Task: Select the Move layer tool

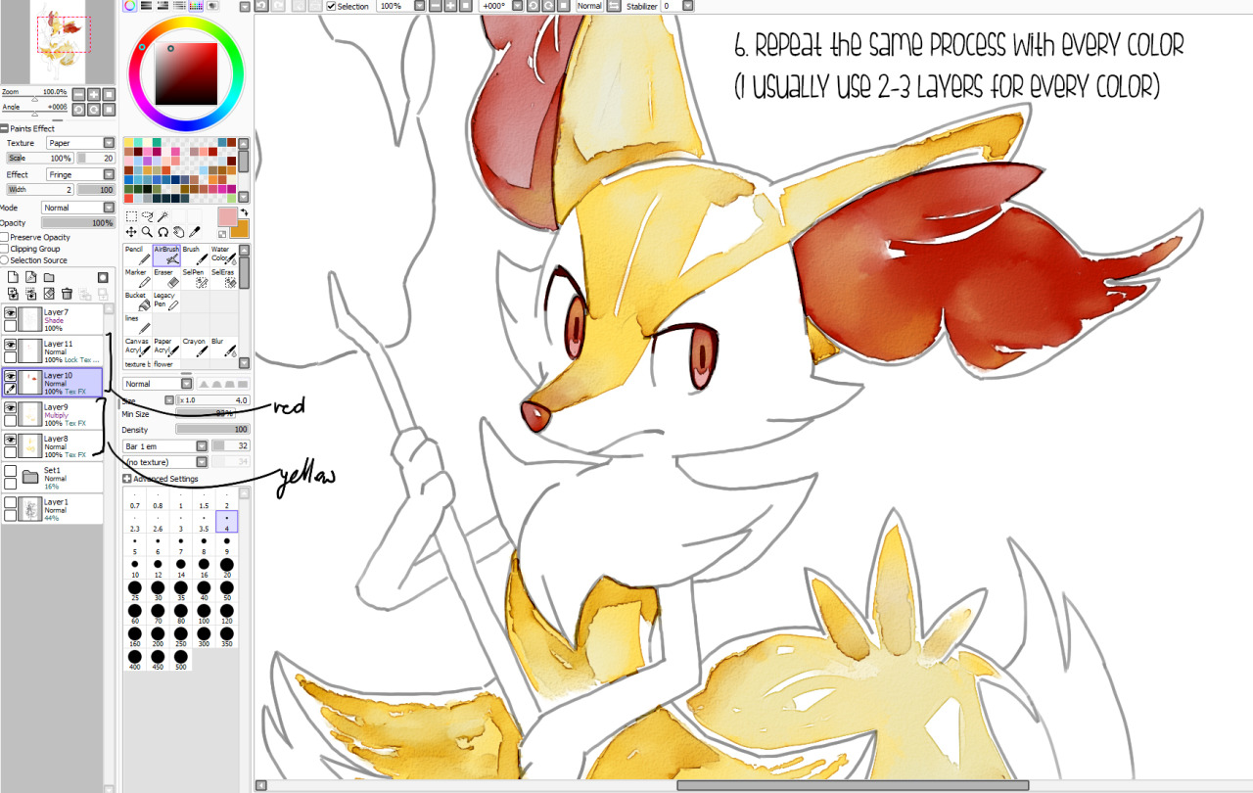Action: pyautogui.click(x=131, y=232)
